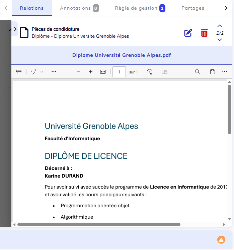Open more options at toolbar right end
234x250 pixels.
coord(224,72)
